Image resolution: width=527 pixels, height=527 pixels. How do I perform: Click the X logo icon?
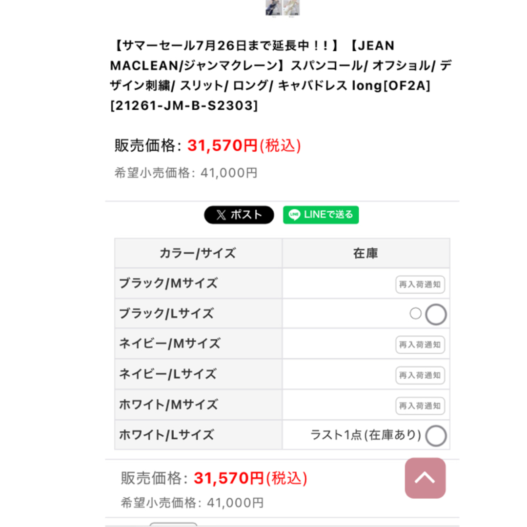(x=221, y=215)
